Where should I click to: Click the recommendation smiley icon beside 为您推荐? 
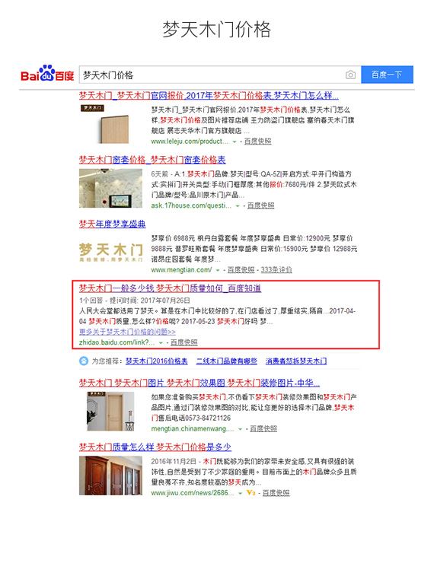[x=83, y=361]
